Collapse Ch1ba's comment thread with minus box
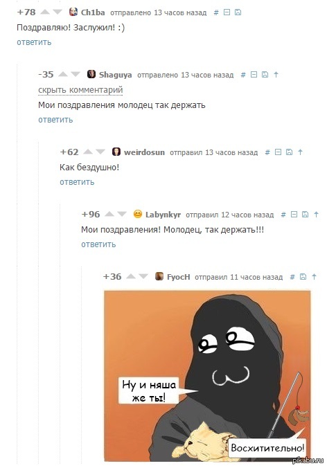Viewport: 327px width, 468px height. pyautogui.click(x=227, y=12)
